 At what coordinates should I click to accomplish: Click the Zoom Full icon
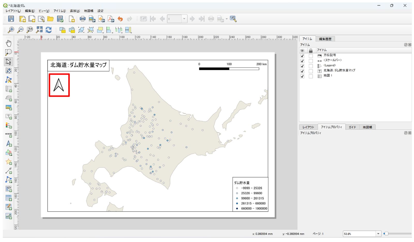(x=39, y=30)
